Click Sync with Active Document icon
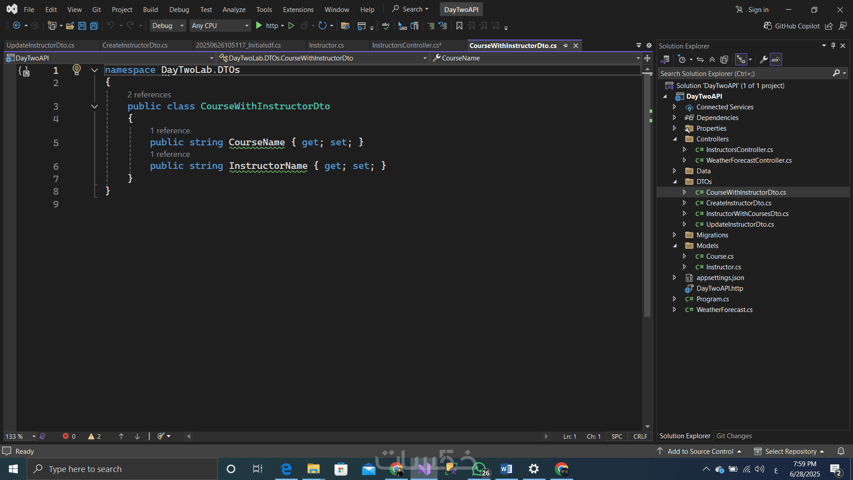This screenshot has height=480, width=853. (x=700, y=59)
